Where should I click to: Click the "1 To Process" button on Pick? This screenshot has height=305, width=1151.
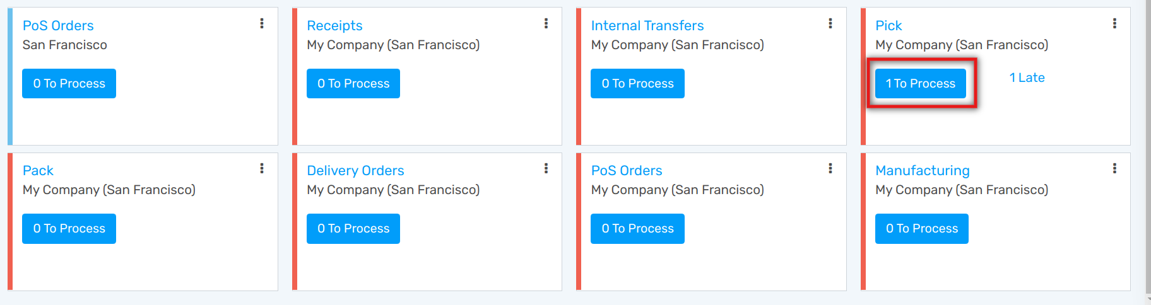921,84
